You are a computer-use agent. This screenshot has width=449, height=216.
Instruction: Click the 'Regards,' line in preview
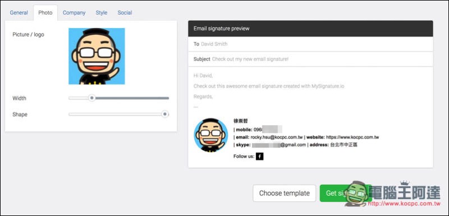(203, 96)
